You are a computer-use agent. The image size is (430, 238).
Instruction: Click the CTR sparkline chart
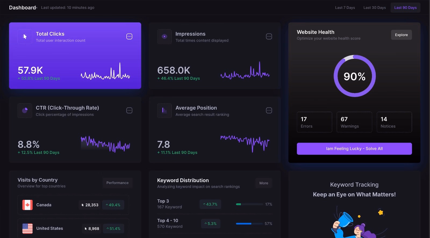pyautogui.click(x=105, y=144)
